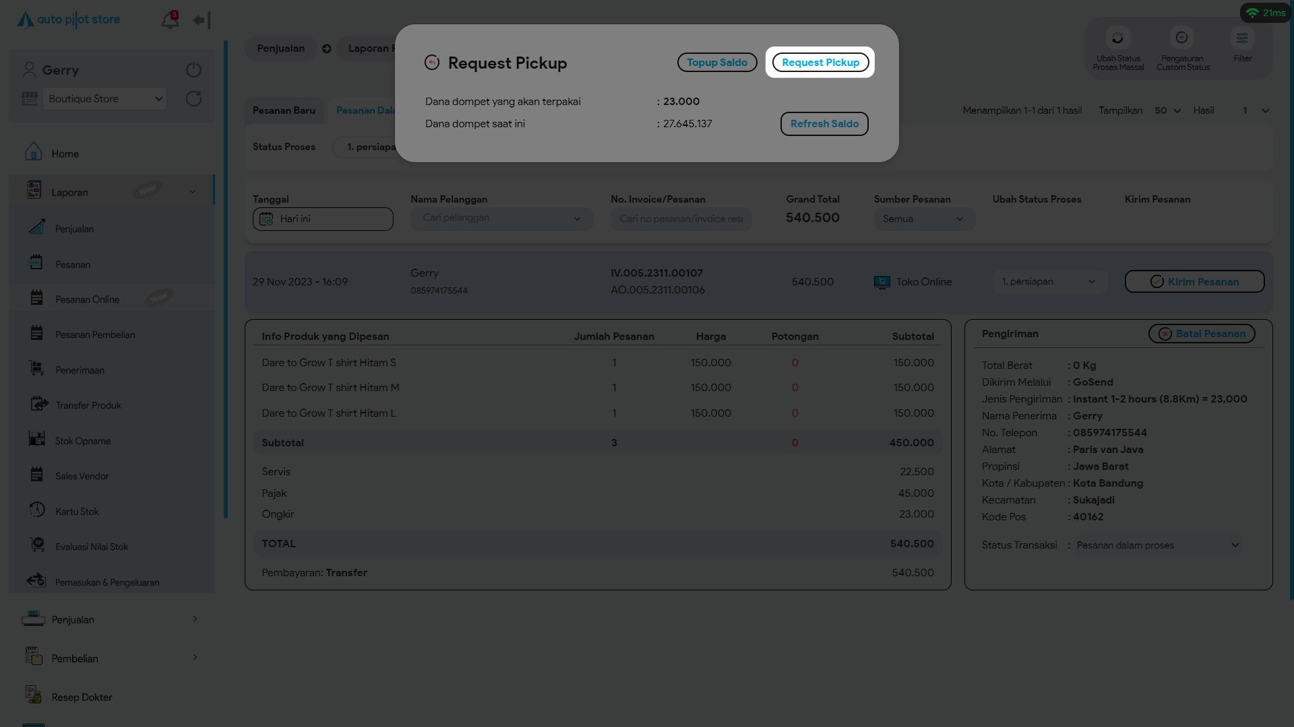Click the notification bell icon

pyautogui.click(x=170, y=20)
